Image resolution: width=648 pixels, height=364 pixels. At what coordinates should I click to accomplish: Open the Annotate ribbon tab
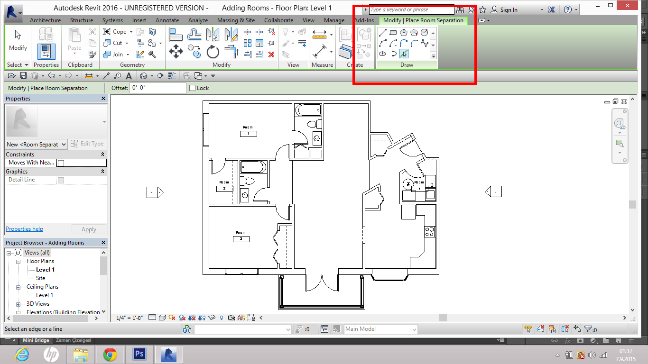(x=167, y=20)
